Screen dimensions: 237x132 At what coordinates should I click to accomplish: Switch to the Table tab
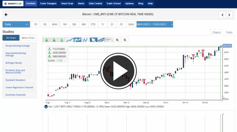tap(229, 32)
